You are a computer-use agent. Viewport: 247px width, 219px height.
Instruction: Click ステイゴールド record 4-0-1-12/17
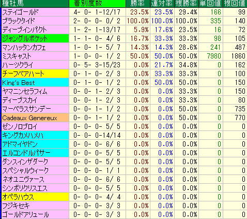pos(97,12)
